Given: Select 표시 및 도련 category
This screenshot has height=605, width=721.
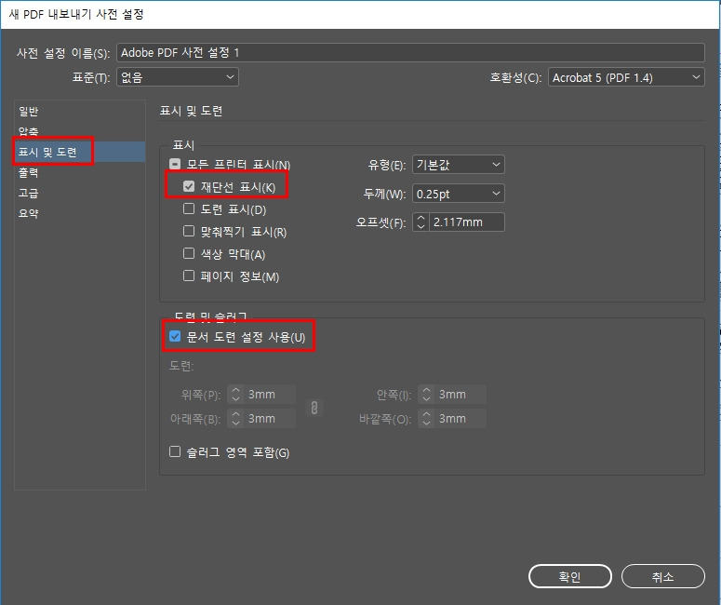Looking at the screenshot, I should click(80, 152).
